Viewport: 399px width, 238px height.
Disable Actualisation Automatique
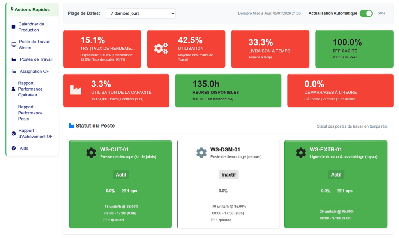tap(365, 13)
